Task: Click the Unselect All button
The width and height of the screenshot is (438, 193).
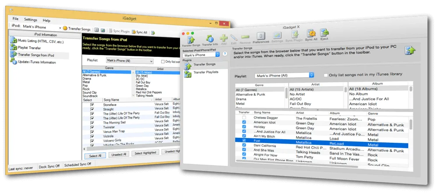Action: [119, 154]
